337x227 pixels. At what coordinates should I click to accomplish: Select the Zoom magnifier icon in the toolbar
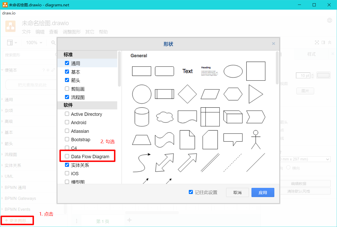tap(53, 42)
